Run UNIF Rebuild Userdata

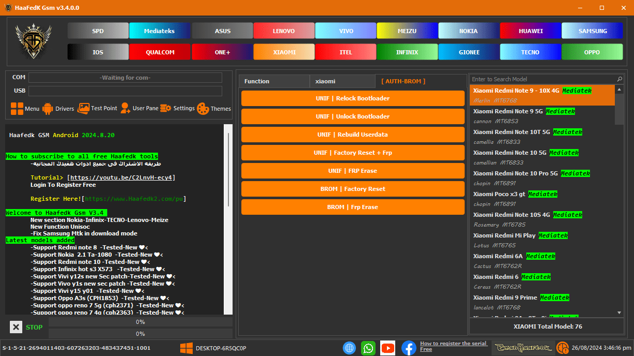click(x=353, y=135)
